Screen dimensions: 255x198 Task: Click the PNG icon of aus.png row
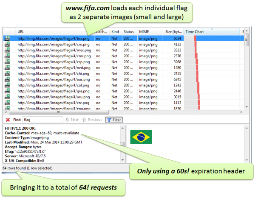coord(7,79)
